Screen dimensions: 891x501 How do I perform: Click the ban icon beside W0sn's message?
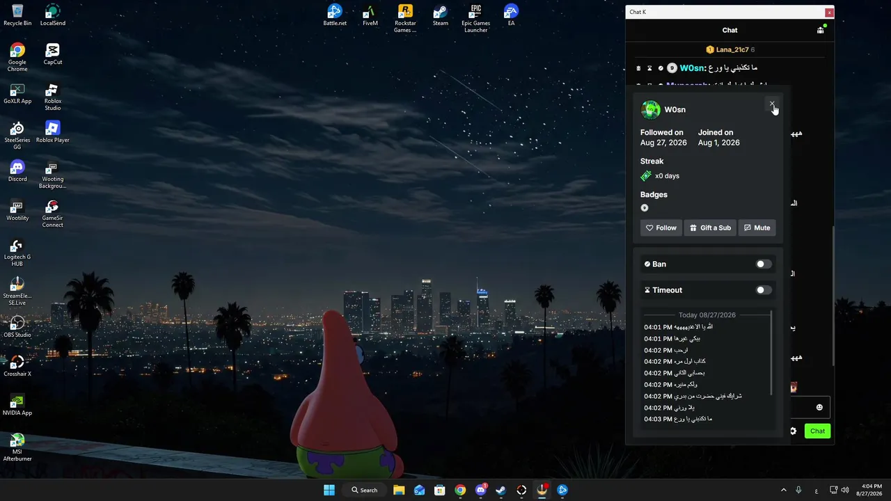coord(661,68)
